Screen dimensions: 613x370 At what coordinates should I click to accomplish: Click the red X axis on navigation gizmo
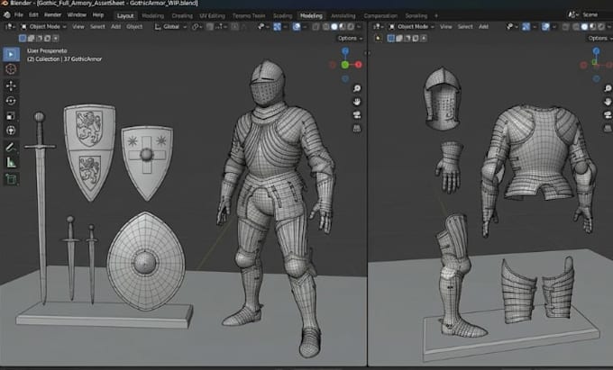[x=359, y=65]
